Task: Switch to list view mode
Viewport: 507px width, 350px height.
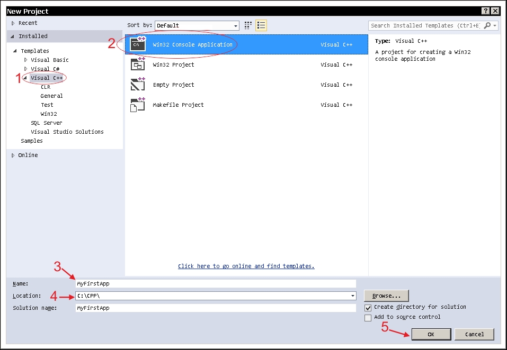Action: (x=260, y=25)
